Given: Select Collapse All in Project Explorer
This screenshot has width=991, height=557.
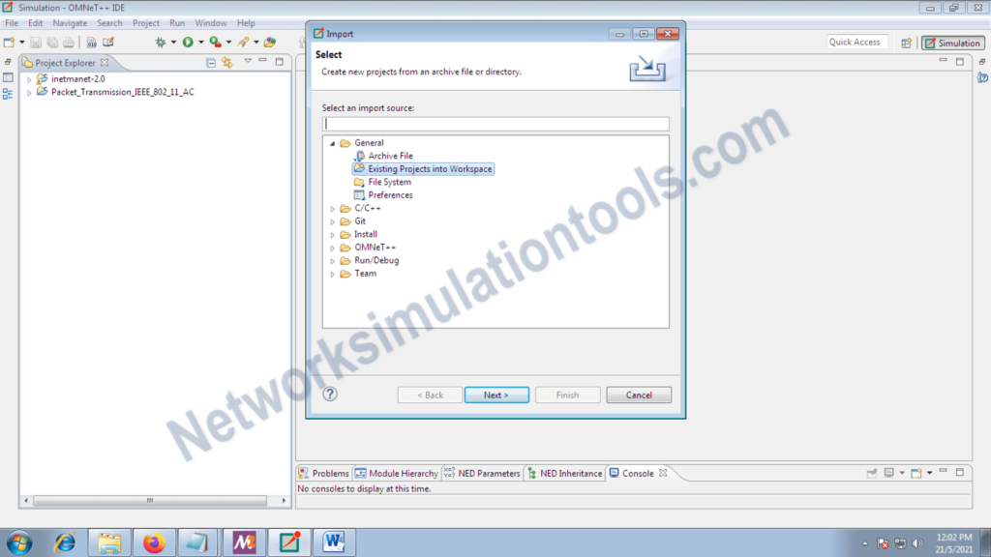Looking at the screenshot, I should click(x=211, y=61).
